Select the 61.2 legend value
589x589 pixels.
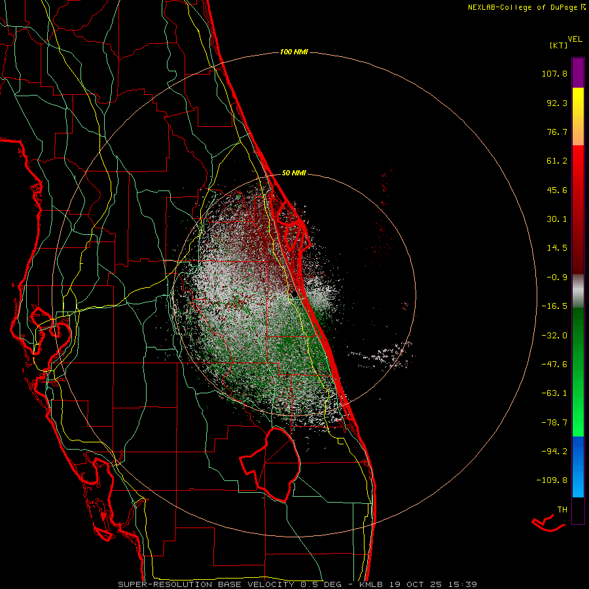pos(557,161)
